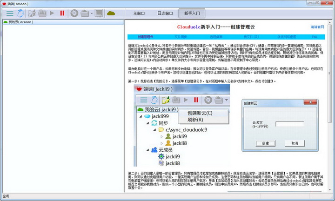Open the 传文件(夹) help section link
Screen dimensions: 335x201
(251, 37)
